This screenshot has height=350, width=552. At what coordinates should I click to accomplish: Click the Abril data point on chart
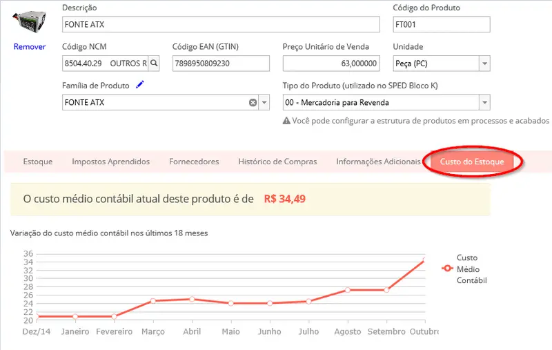192,300
